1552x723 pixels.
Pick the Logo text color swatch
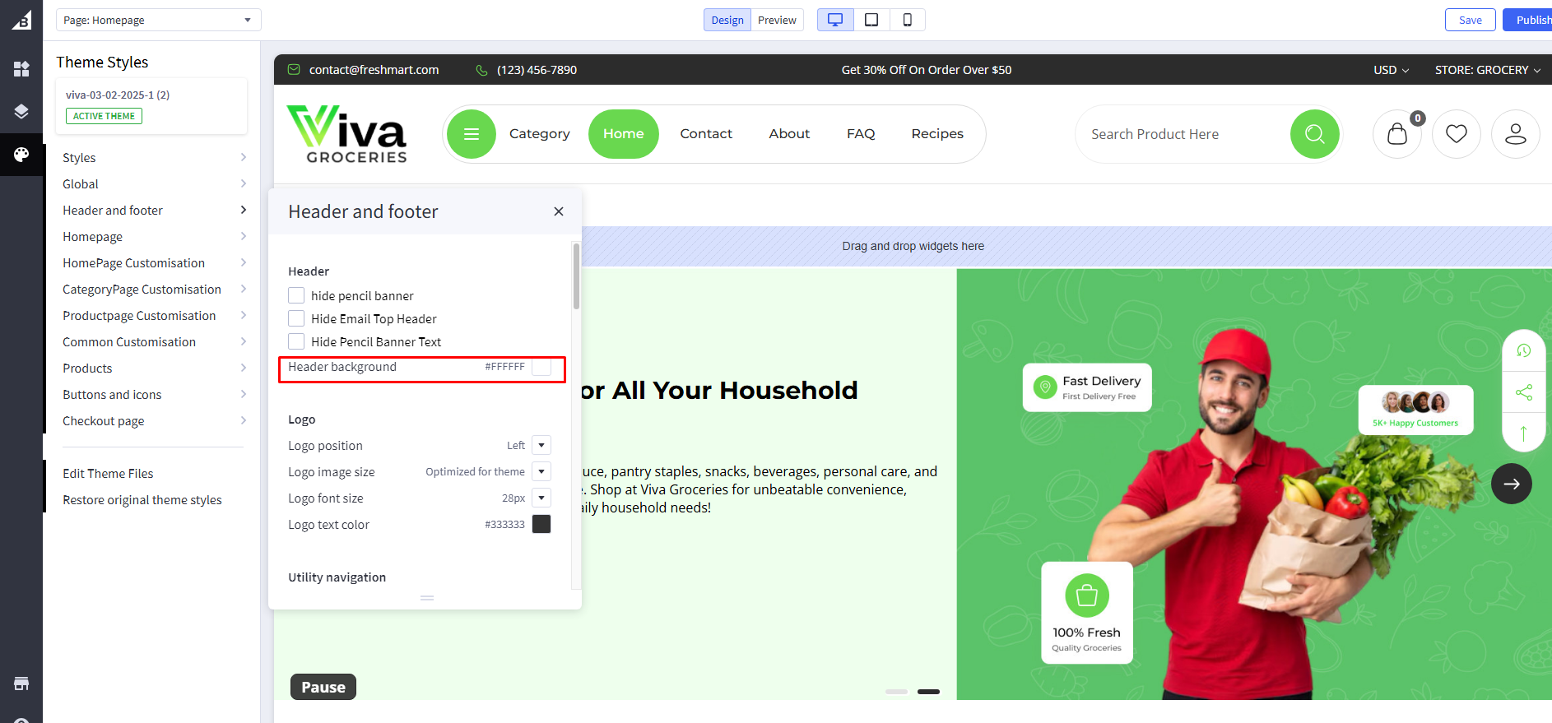coord(541,524)
